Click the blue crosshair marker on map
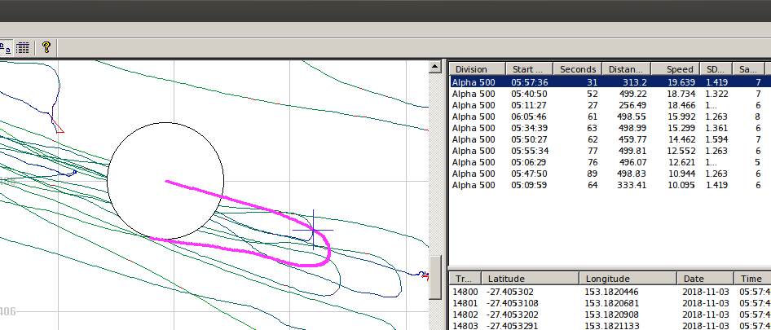771x330 pixels. point(313,231)
